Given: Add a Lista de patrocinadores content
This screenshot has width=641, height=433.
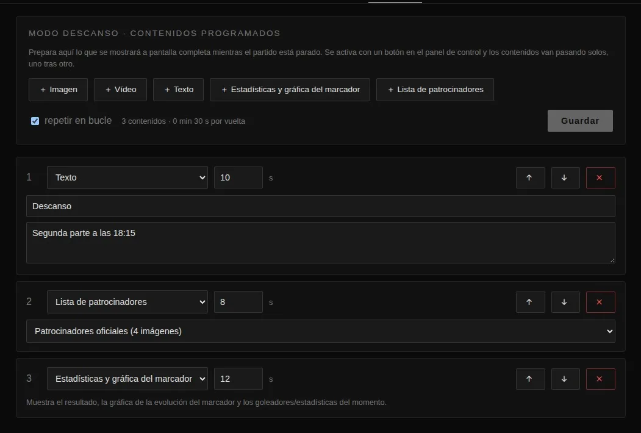Looking at the screenshot, I should tap(435, 90).
